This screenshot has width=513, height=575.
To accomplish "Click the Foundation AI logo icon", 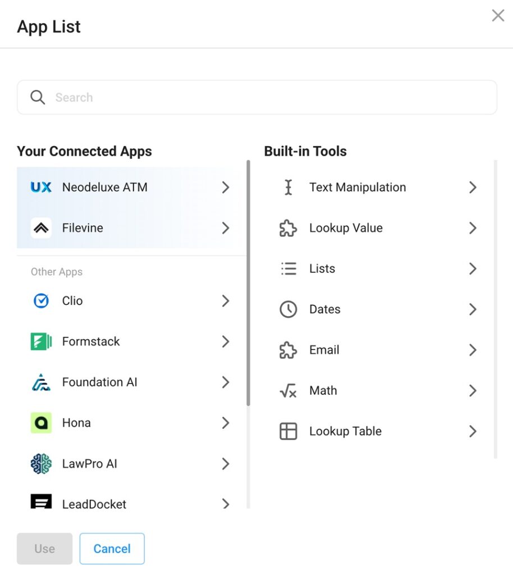I will (41, 382).
